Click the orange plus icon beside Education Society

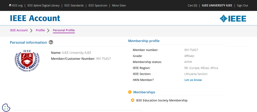(x=133, y=100)
